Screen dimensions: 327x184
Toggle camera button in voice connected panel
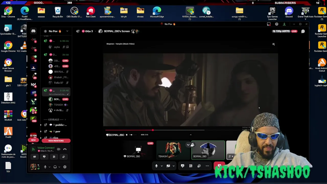[34, 157]
